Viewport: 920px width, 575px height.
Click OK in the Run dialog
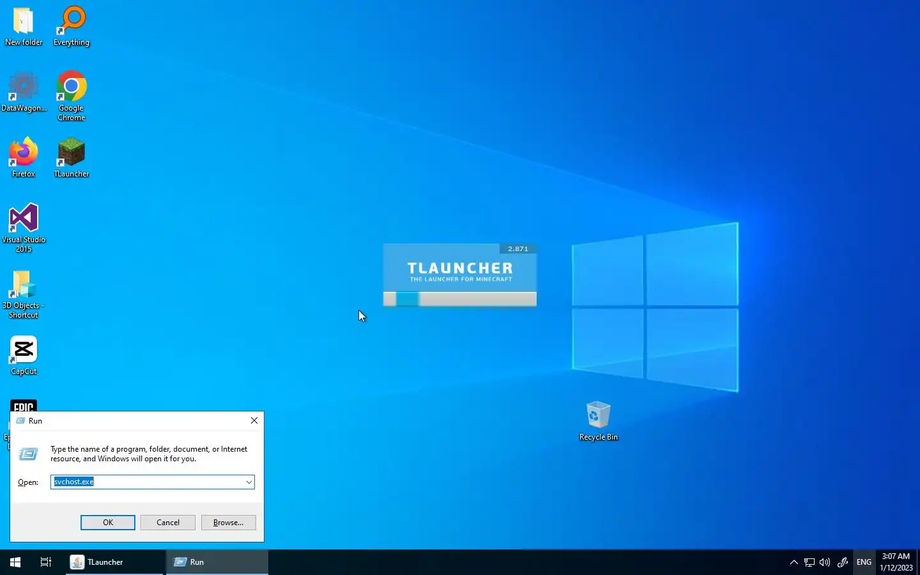pyautogui.click(x=108, y=523)
